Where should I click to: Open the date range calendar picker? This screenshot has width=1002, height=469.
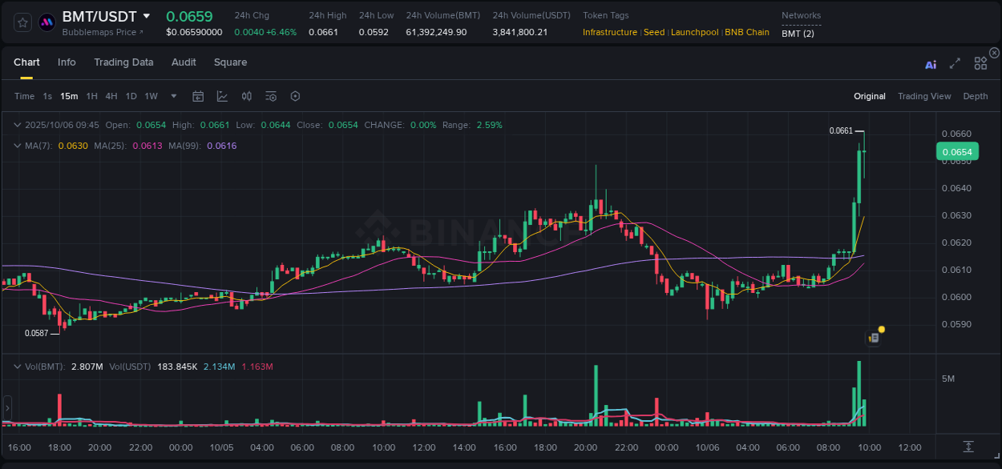(x=198, y=96)
